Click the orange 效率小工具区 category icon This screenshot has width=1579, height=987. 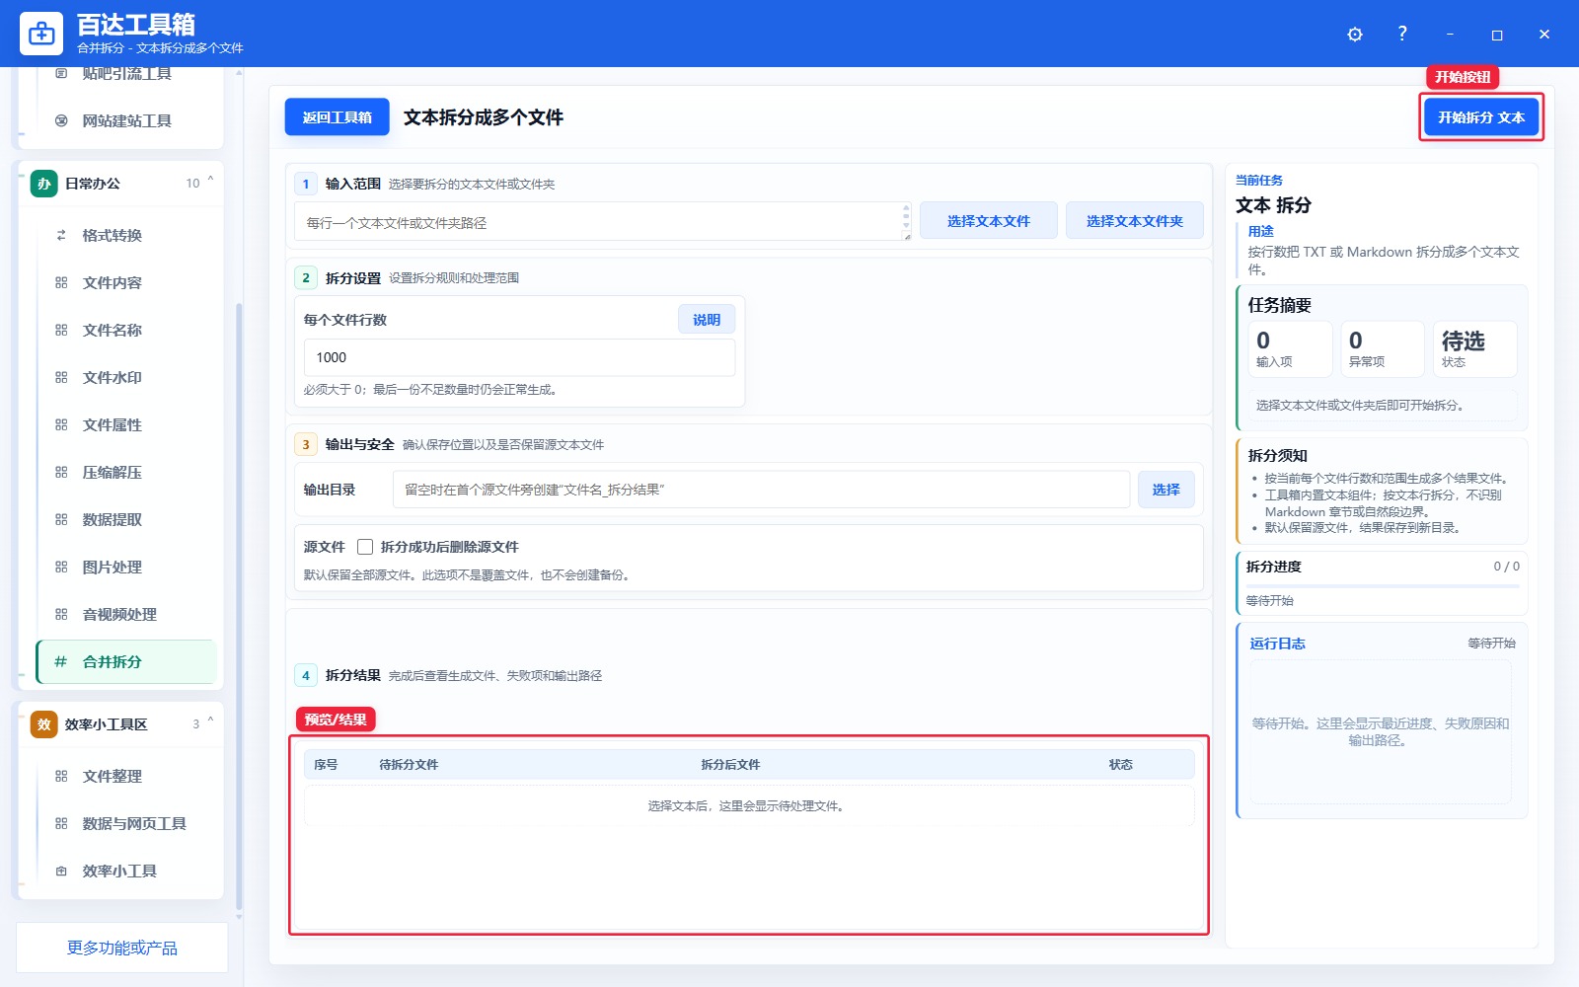tap(43, 724)
